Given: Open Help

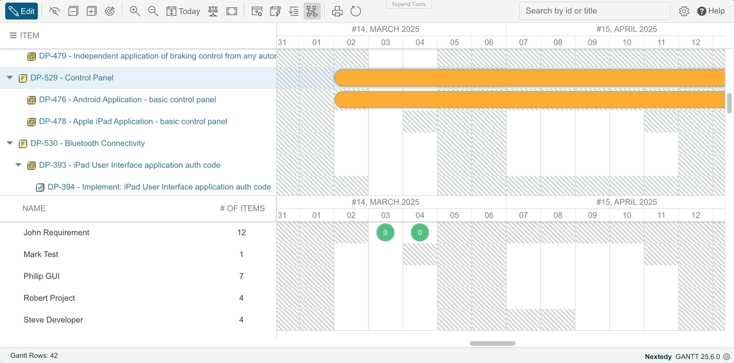Looking at the screenshot, I should click(x=711, y=11).
